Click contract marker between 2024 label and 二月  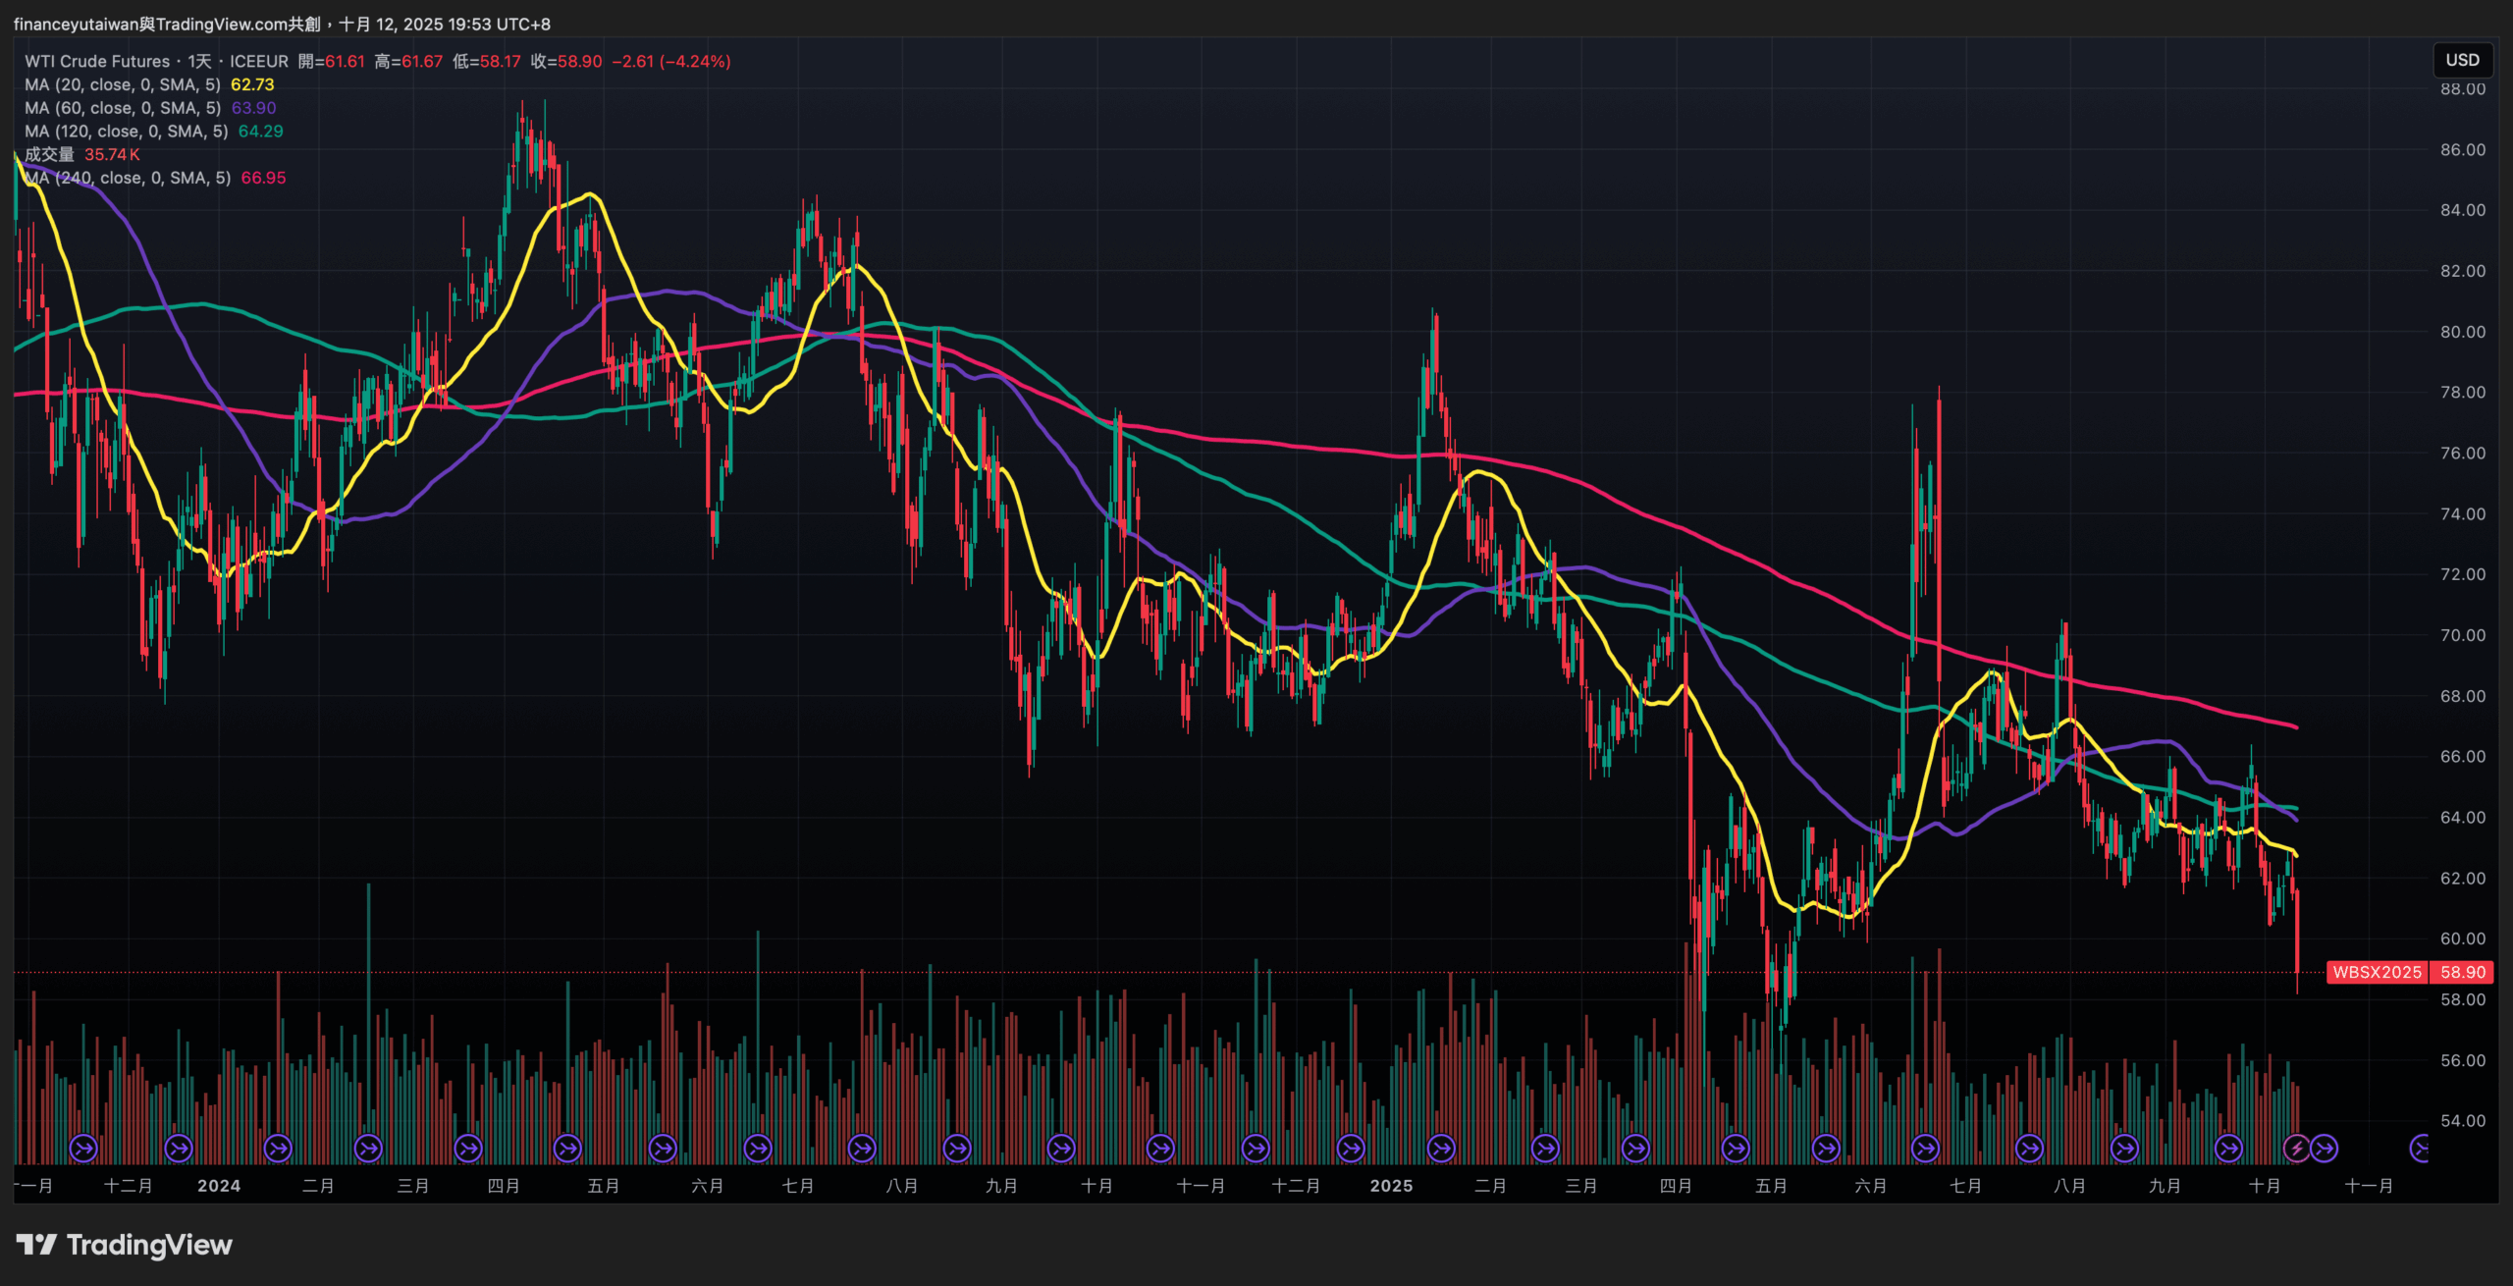(278, 1148)
